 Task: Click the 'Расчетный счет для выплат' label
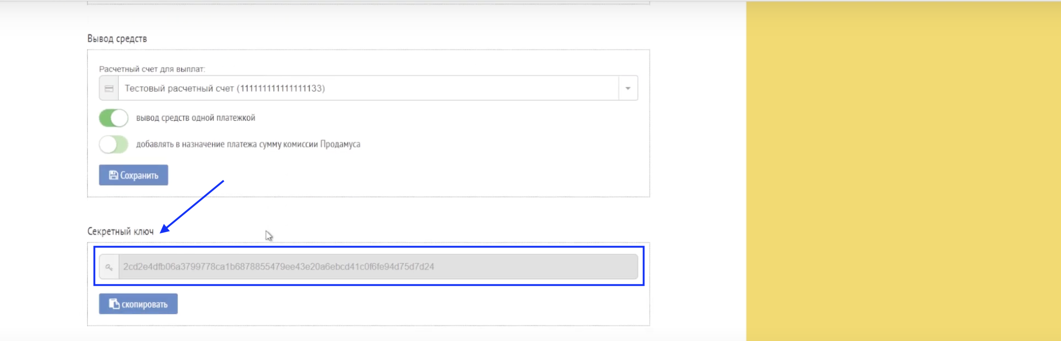click(x=152, y=69)
